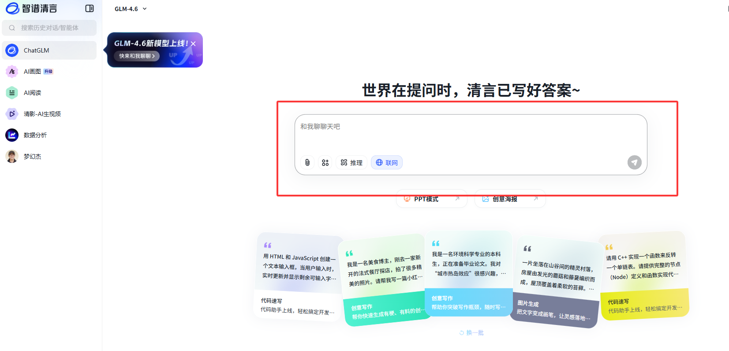Toggle the 推理 reasoning mode
The height and width of the screenshot is (351, 729).
[x=351, y=162]
